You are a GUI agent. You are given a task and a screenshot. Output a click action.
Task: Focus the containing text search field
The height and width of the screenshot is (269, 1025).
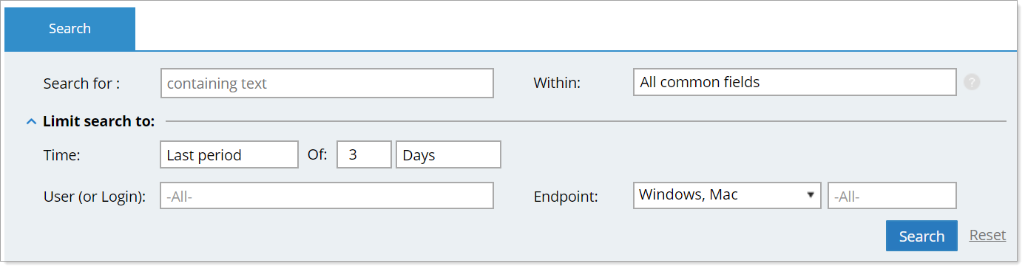[x=327, y=84]
